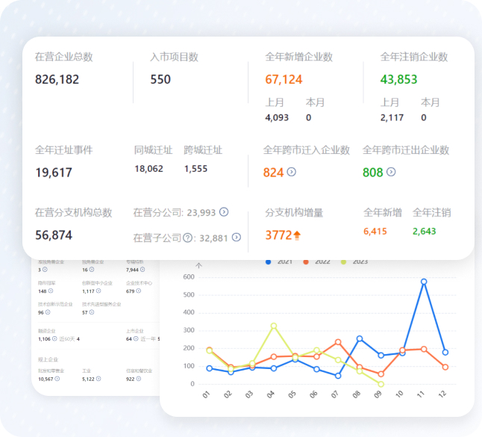Open arrow icon next to 企业技术中心 679
482x437 pixels.
coord(137,291)
